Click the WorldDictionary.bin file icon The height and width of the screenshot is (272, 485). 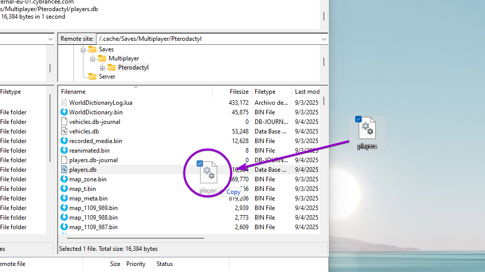[x=64, y=112]
